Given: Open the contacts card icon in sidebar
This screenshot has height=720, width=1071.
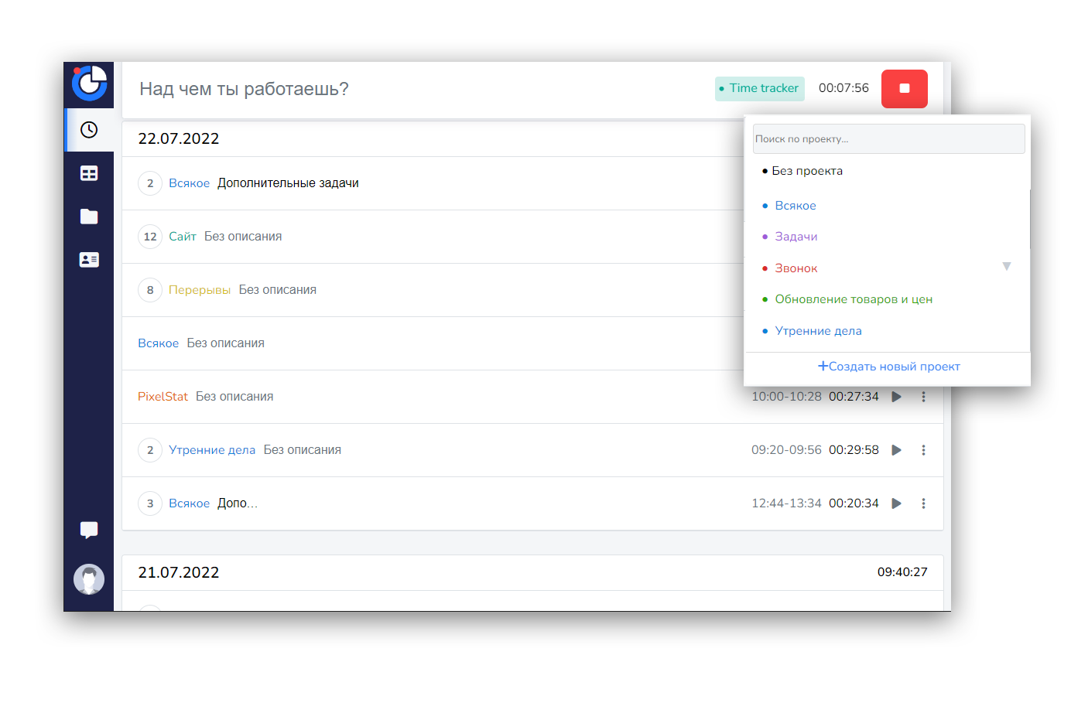Looking at the screenshot, I should pos(89,260).
